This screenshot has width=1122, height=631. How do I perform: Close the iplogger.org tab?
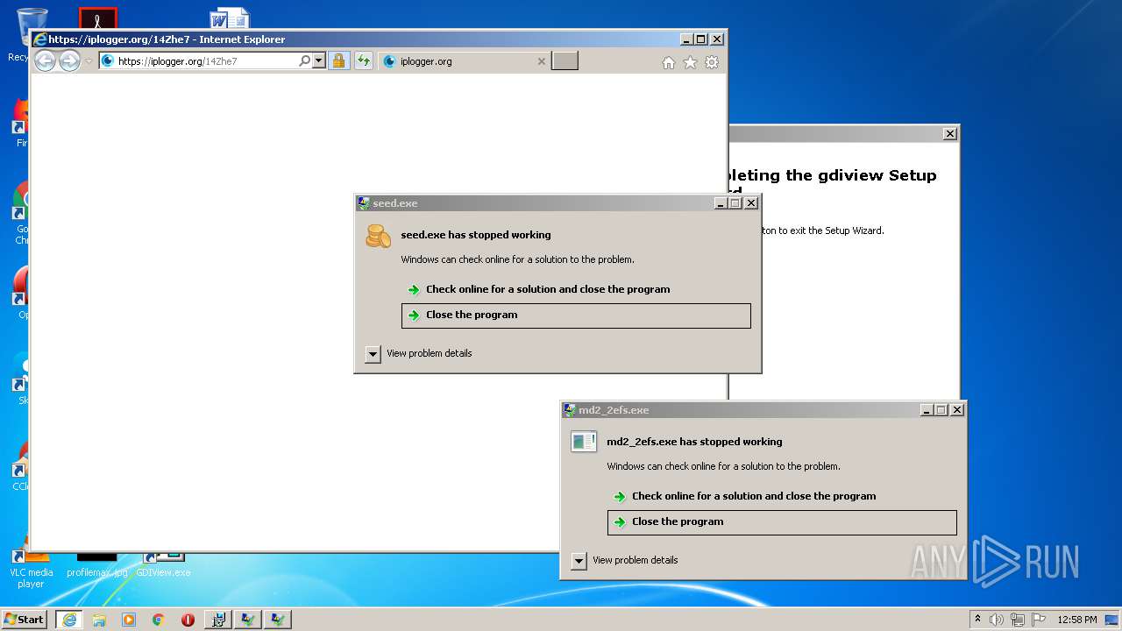click(541, 61)
